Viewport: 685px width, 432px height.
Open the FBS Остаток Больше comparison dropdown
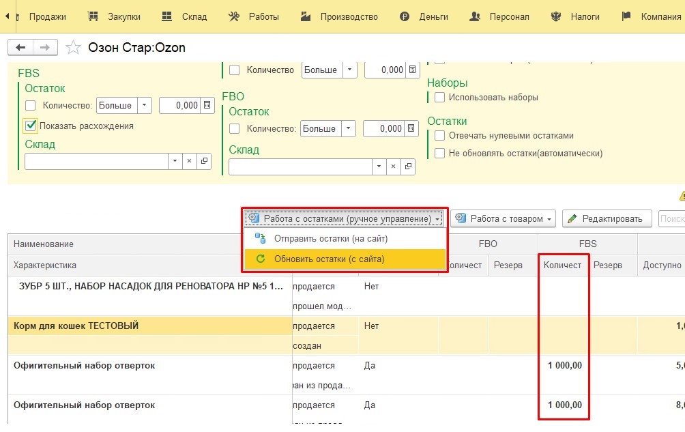click(x=144, y=105)
